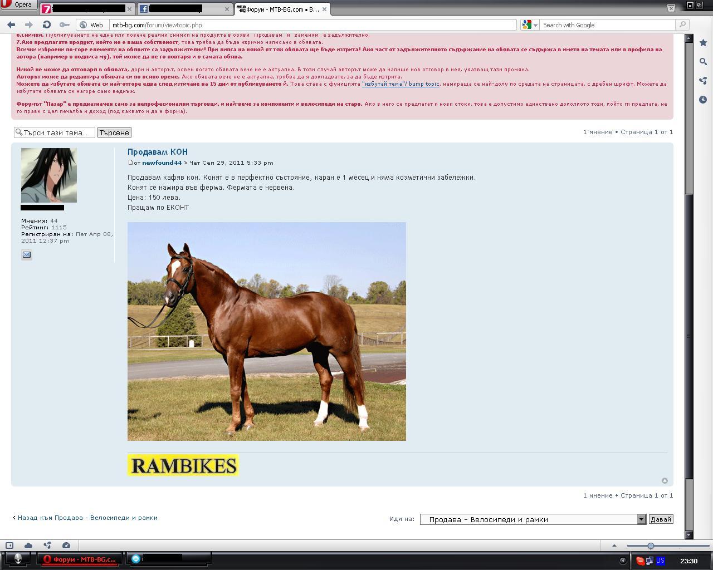The height and width of the screenshot is (570, 713).
Task: Switch to the Facebook tab
Action: pyautogui.click(x=184, y=9)
